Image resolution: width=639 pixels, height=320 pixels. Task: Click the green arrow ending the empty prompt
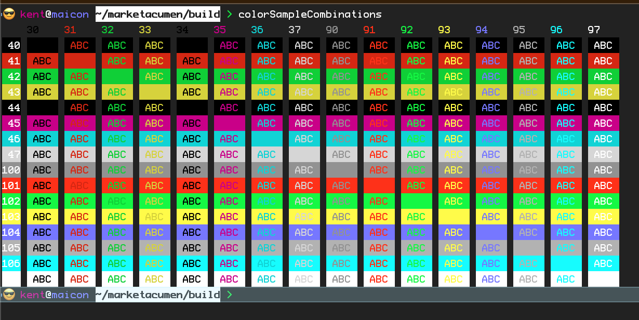coord(230,295)
